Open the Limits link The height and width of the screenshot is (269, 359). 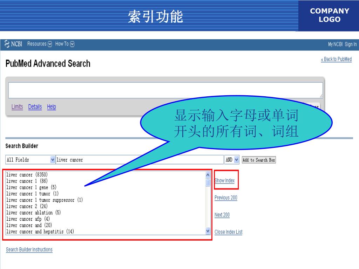coord(17,107)
